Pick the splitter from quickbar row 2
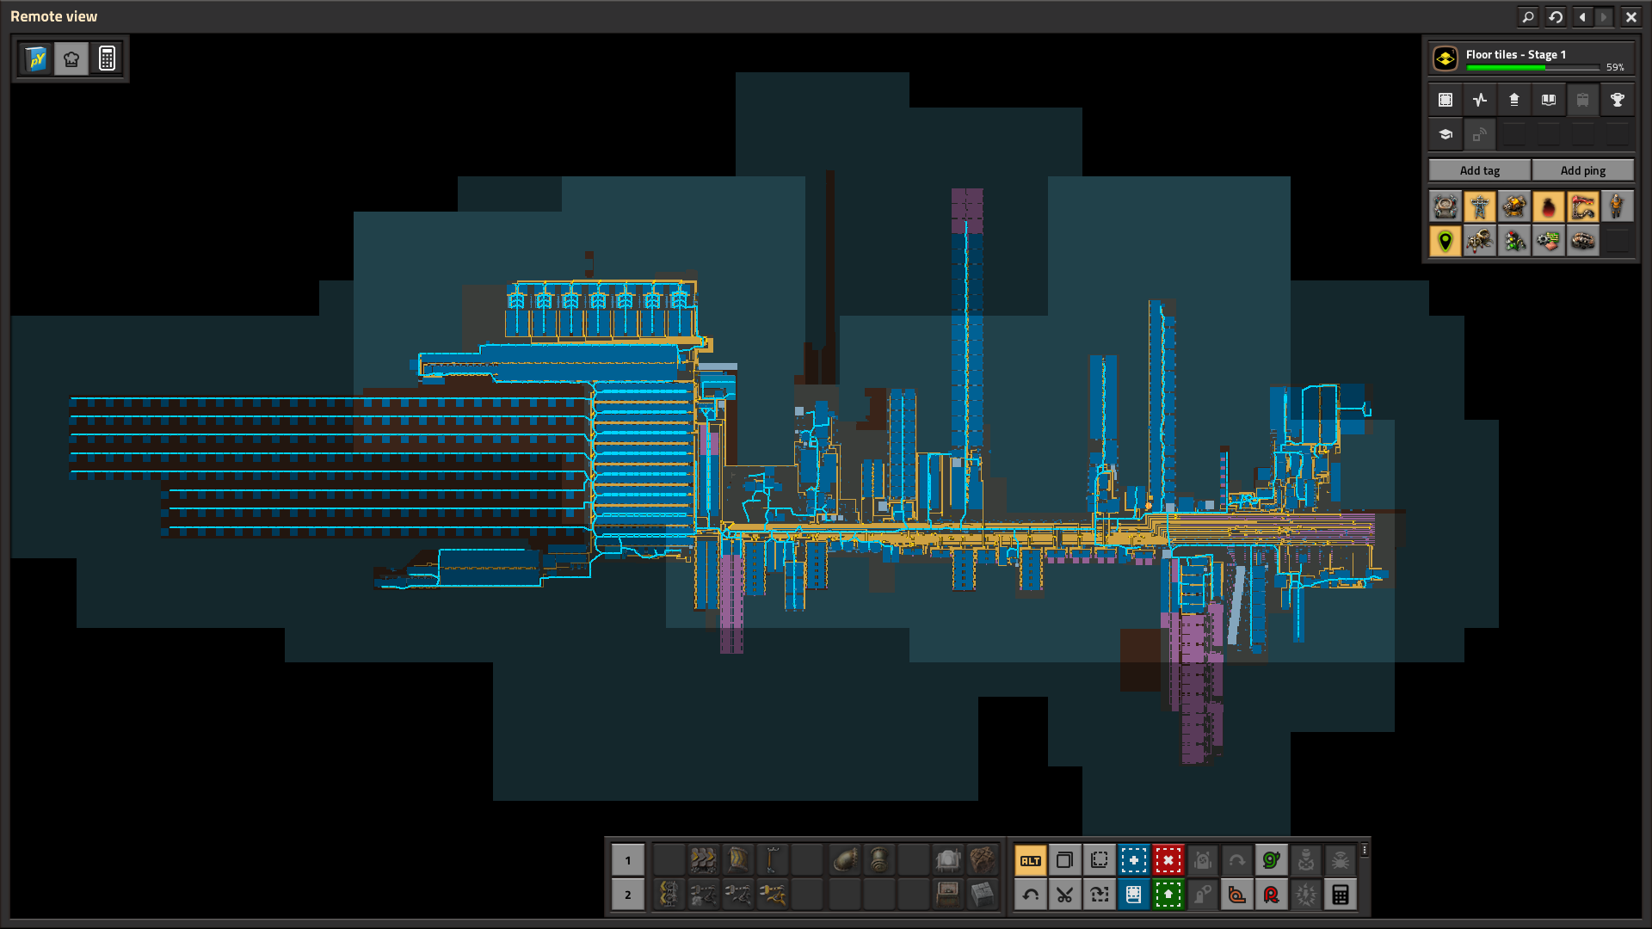 point(669,895)
